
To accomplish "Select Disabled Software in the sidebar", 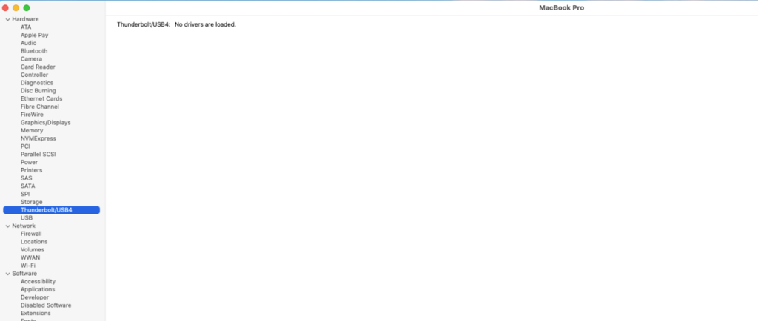I will pos(46,305).
